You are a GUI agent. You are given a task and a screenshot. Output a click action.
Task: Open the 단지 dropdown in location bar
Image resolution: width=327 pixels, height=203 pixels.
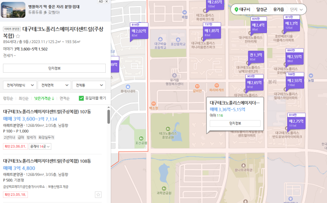pos(297,9)
